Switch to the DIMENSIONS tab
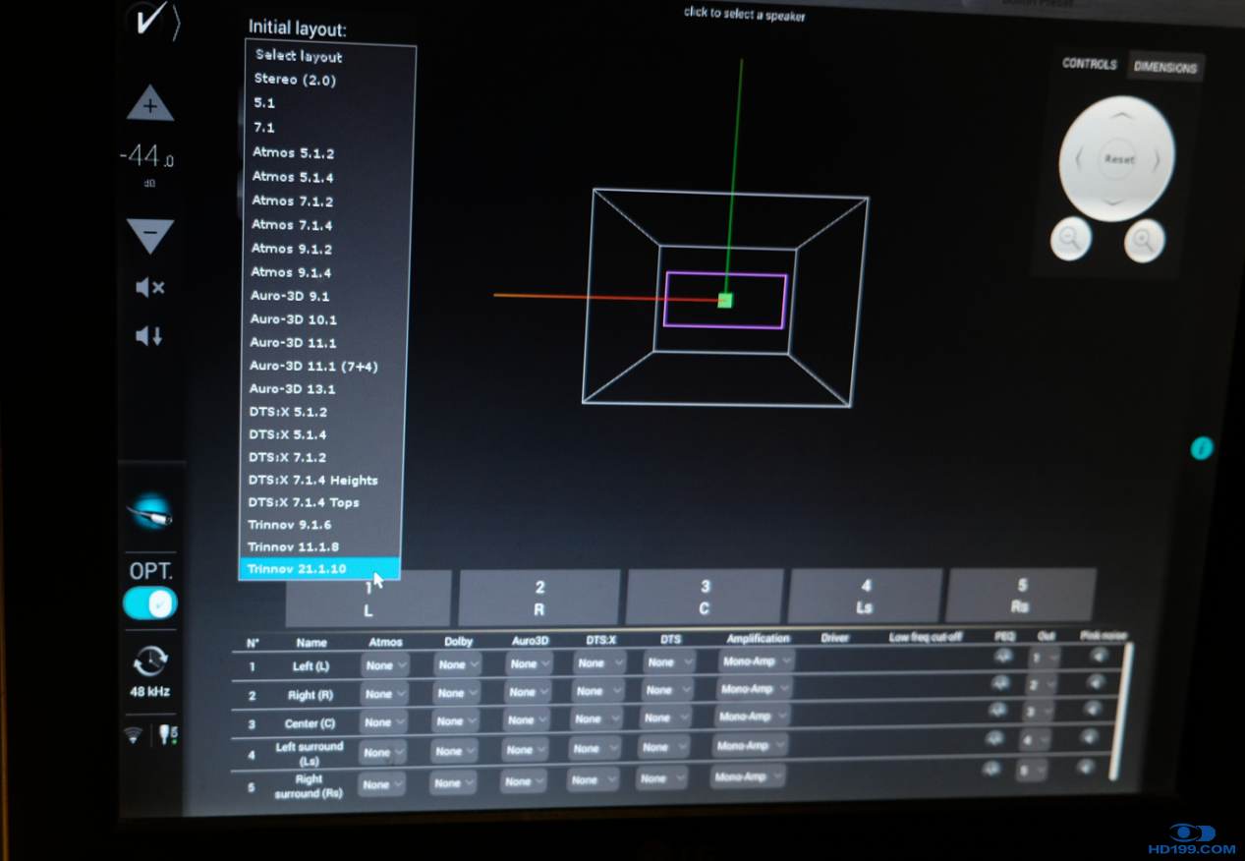Screen dimensions: 1245x861 tap(1165, 68)
